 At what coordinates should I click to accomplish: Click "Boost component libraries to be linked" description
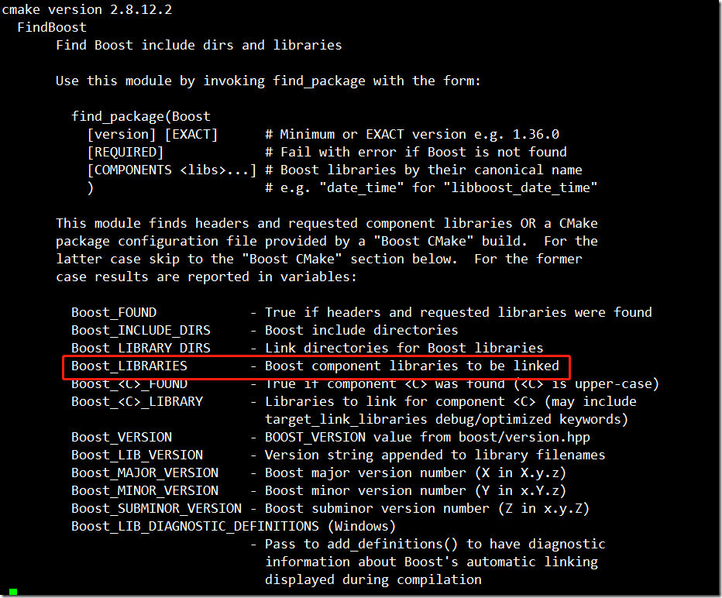click(x=411, y=366)
